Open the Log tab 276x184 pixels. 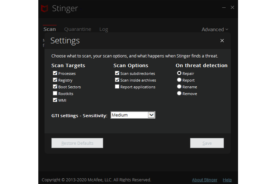[x=103, y=29]
